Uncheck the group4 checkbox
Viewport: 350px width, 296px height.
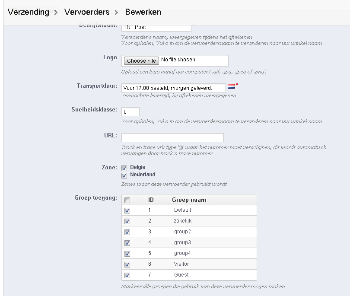(x=127, y=254)
